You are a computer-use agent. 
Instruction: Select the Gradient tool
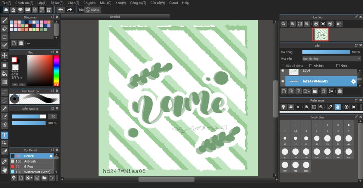click(4, 82)
